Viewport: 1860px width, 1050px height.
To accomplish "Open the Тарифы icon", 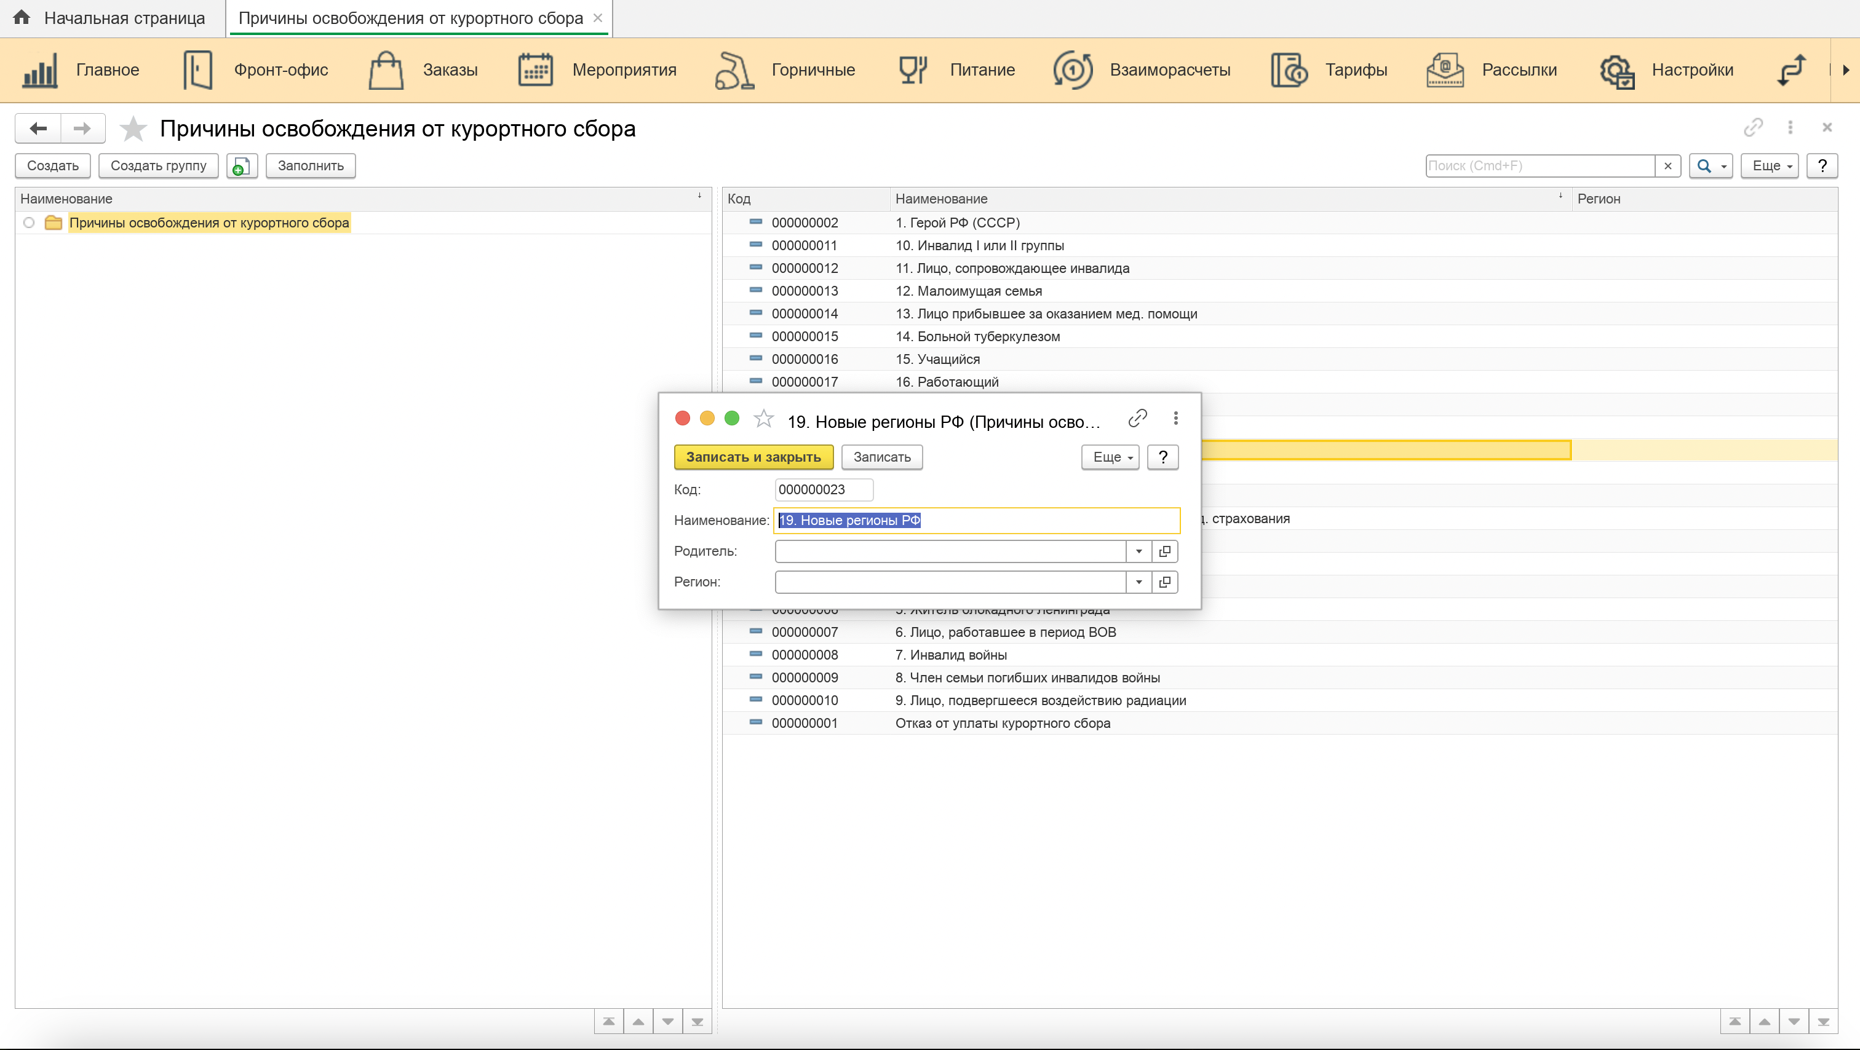I will (1289, 70).
